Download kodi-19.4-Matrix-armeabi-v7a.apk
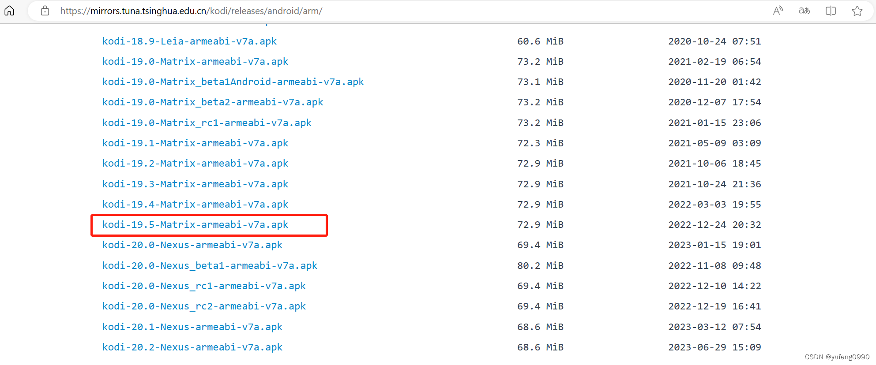Viewport: 876px width, 365px height. [195, 204]
